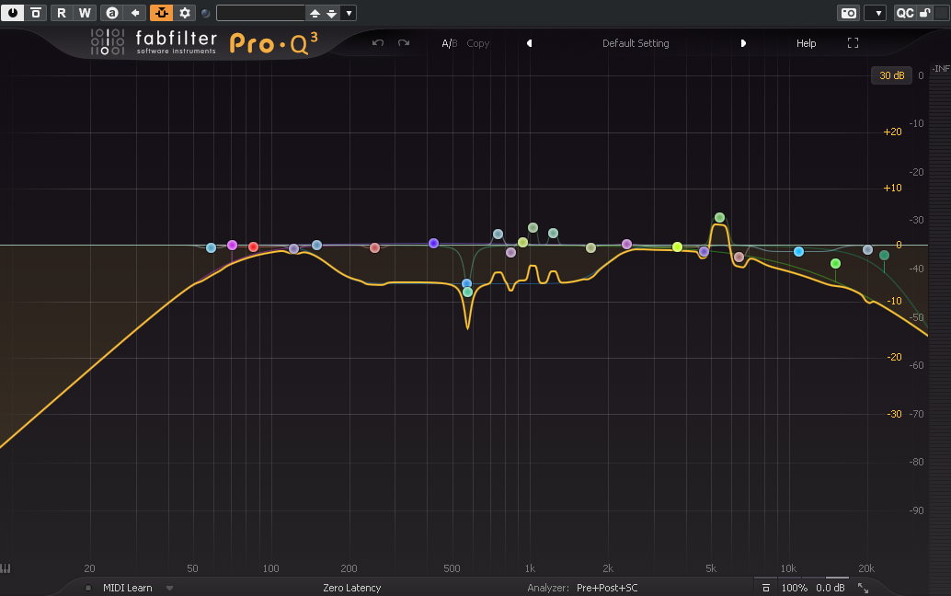Image resolution: width=951 pixels, height=596 pixels.
Task: Open the Help menu
Action: tap(806, 43)
